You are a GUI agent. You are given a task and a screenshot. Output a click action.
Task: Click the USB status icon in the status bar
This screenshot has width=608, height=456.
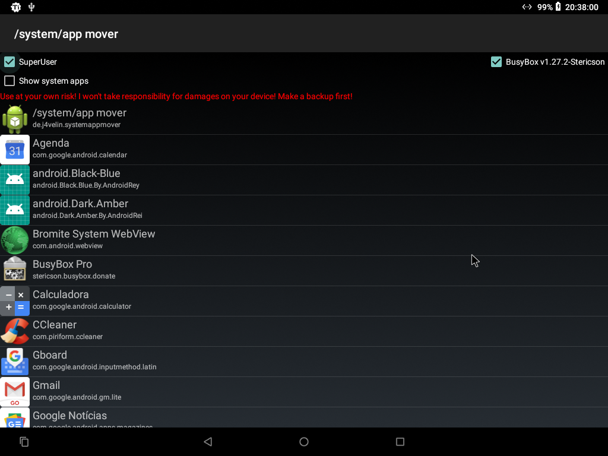click(x=31, y=7)
